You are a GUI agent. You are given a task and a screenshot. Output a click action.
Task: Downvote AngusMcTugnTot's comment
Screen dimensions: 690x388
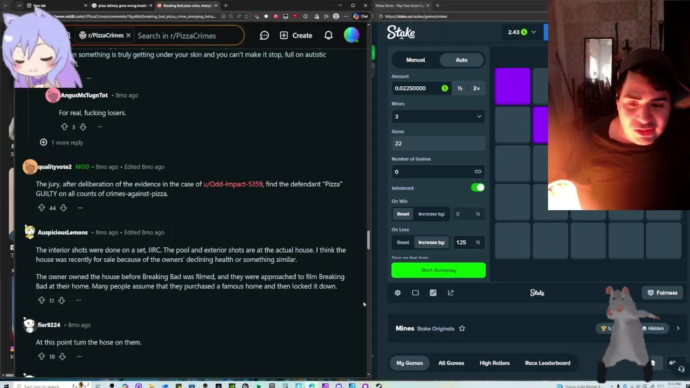(x=83, y=127)
